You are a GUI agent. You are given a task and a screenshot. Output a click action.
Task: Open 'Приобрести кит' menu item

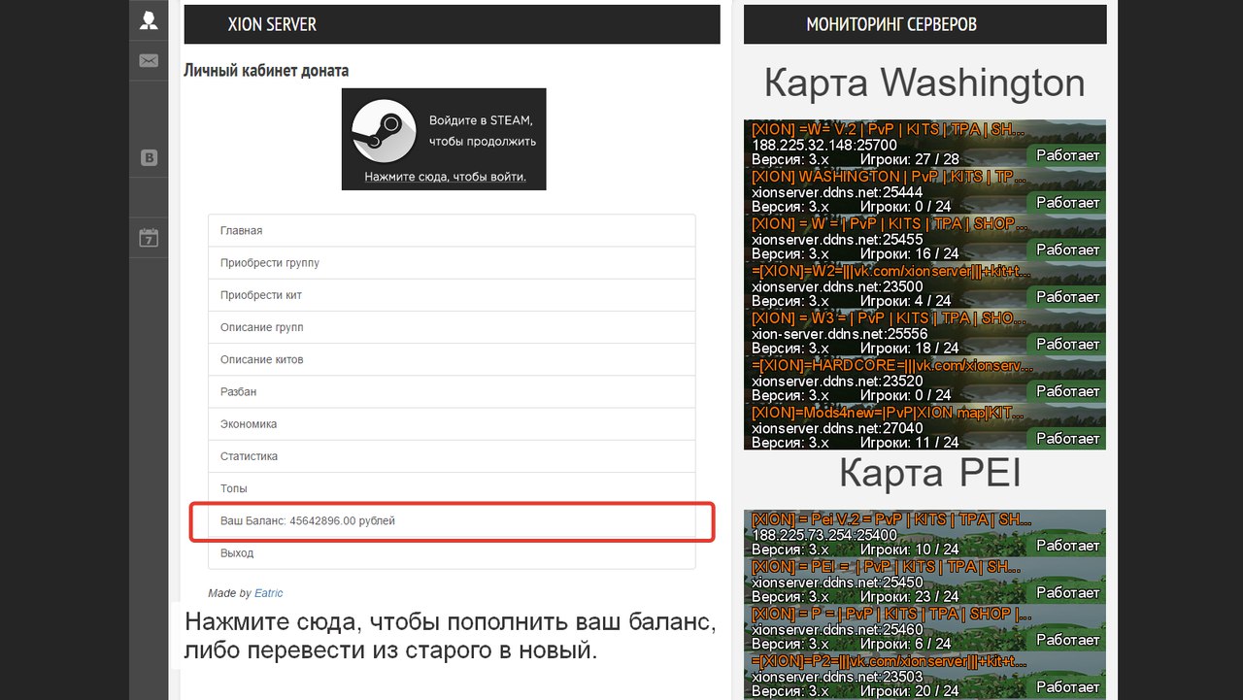(452, 295)
